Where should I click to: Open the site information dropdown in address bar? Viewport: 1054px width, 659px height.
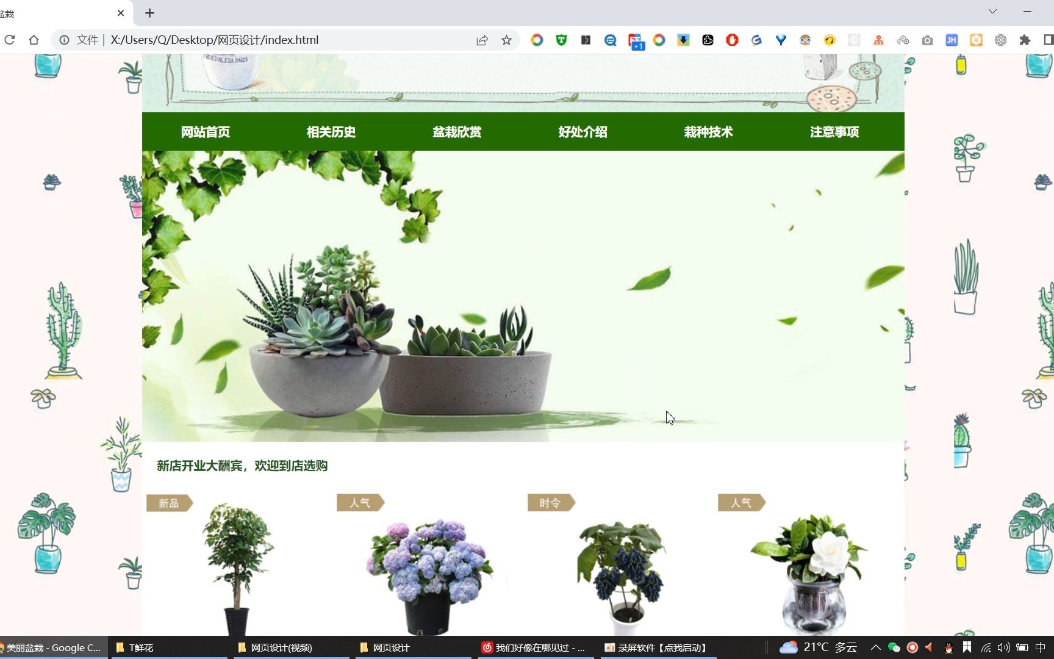[65, 40]
